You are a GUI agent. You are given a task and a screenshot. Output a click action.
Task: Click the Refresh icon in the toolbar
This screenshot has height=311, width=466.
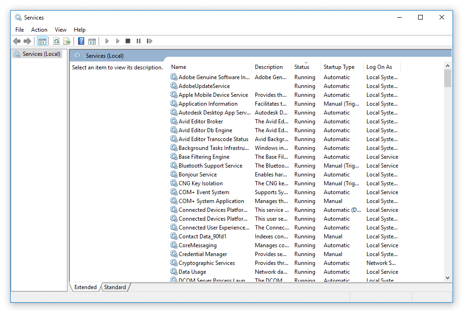(56, 41)
